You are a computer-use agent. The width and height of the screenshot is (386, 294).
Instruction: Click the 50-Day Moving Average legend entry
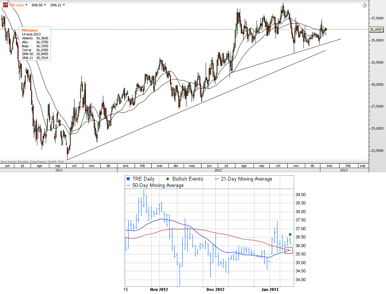(x=155, y=185)
